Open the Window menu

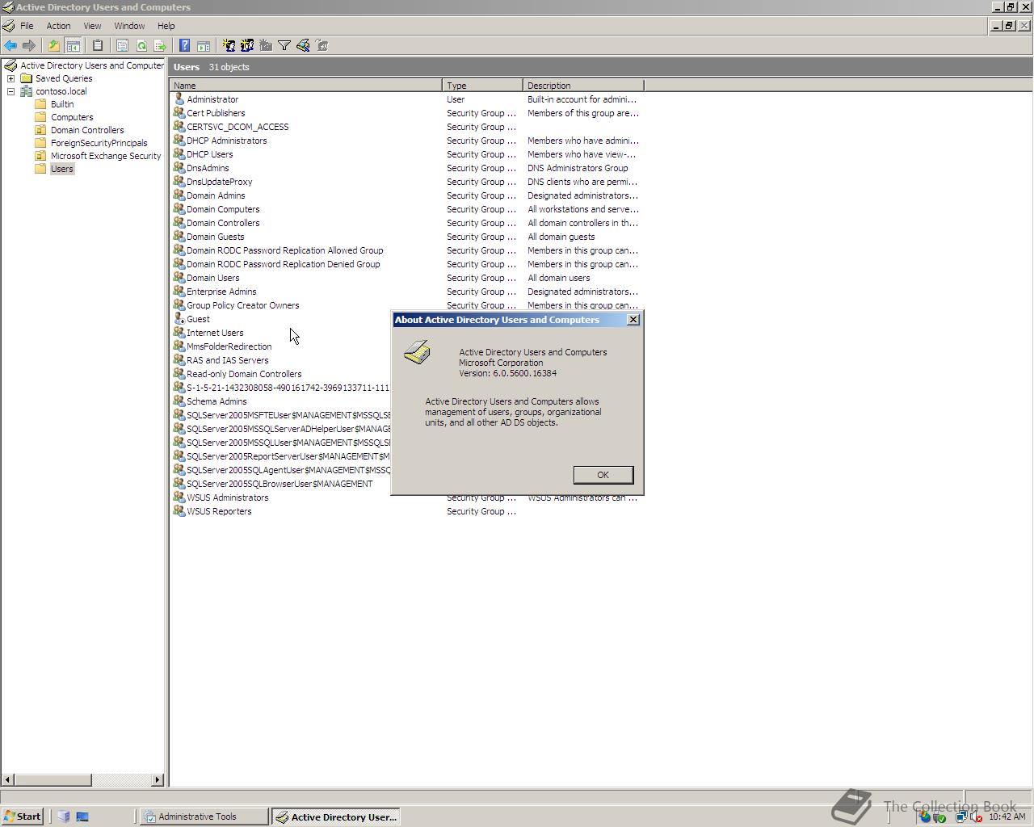click(129, 26)
